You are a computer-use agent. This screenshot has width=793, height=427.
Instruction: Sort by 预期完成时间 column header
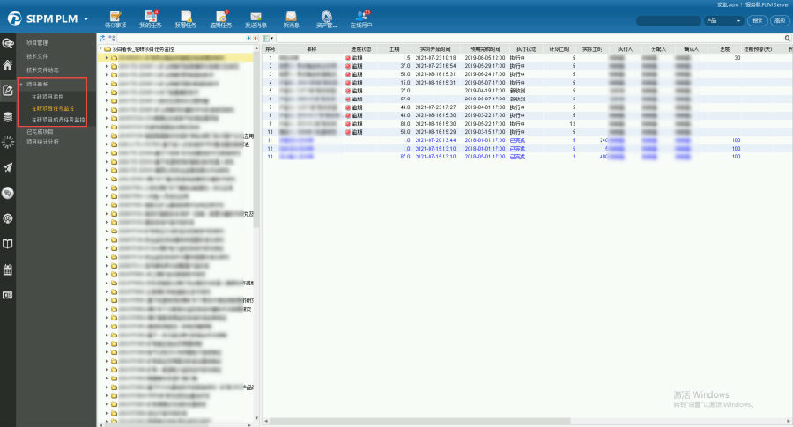485,49
